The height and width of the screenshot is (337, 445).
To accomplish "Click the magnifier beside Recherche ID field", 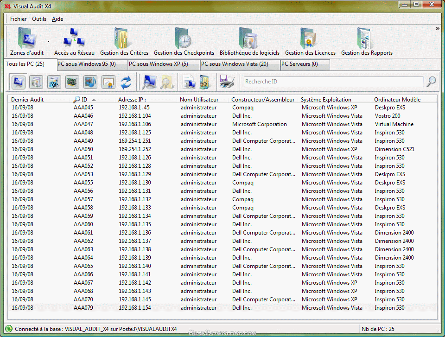I will click(432, 82).
